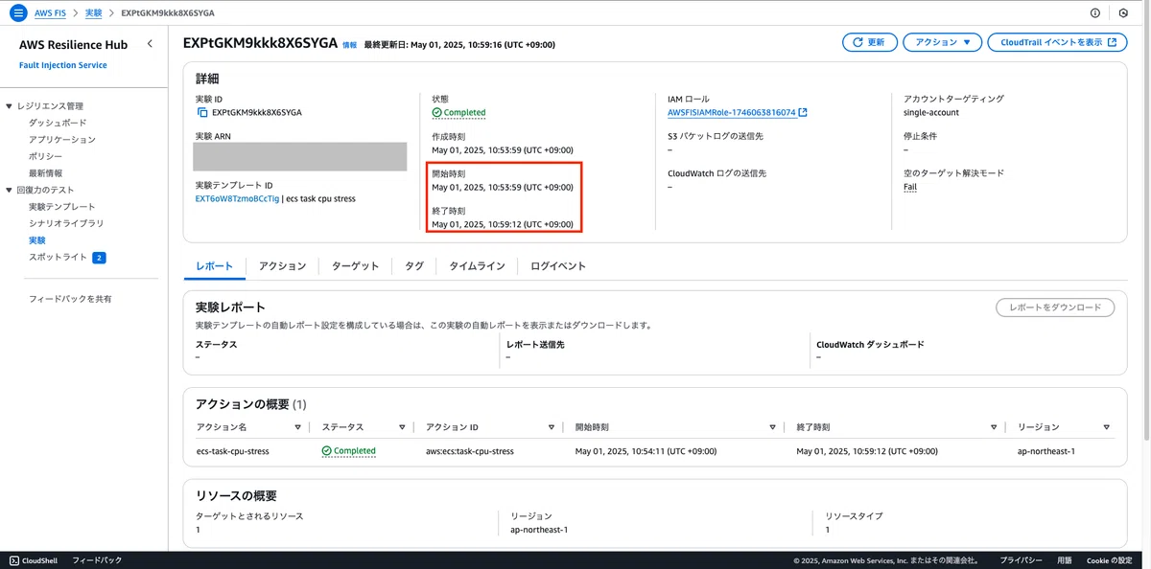Screen dimensions: 1151x569
Task: Collapse the AWS Resilience Hub sidebar
Action: pos(150,44)
